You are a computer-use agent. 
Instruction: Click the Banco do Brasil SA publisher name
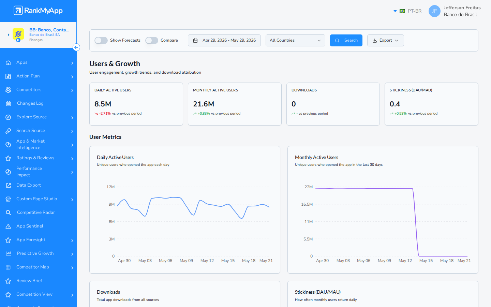tap(44, 35)
